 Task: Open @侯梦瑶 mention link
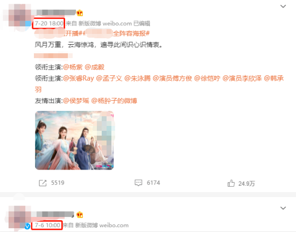tap(76, 101)
